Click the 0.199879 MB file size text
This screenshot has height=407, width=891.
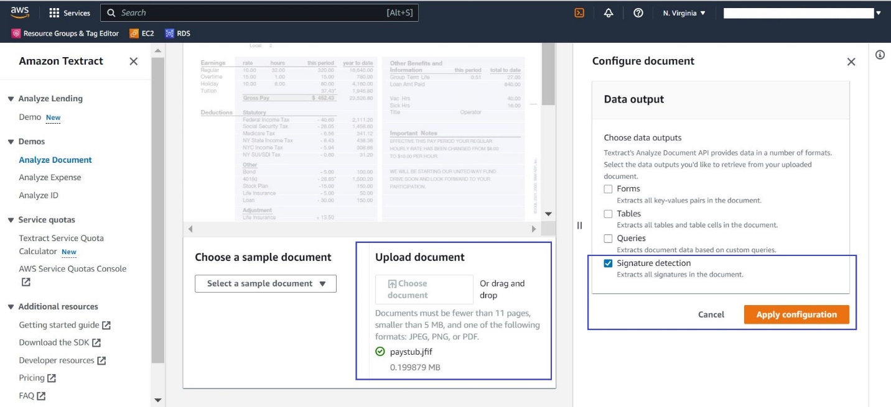(x=415, y=367)
